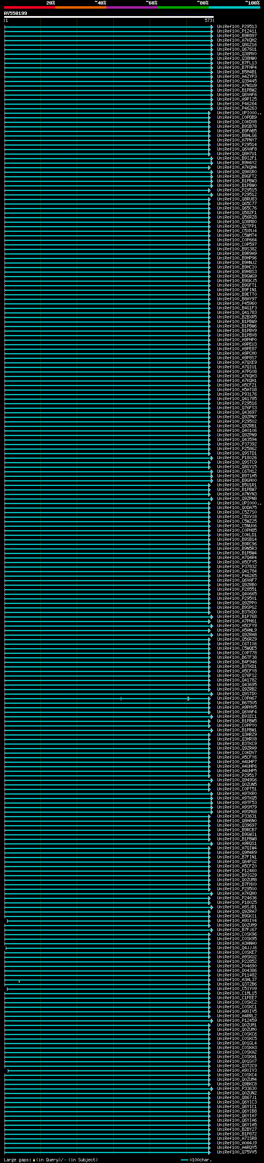Click the green ~80% identity legend segment

[183, 7]
